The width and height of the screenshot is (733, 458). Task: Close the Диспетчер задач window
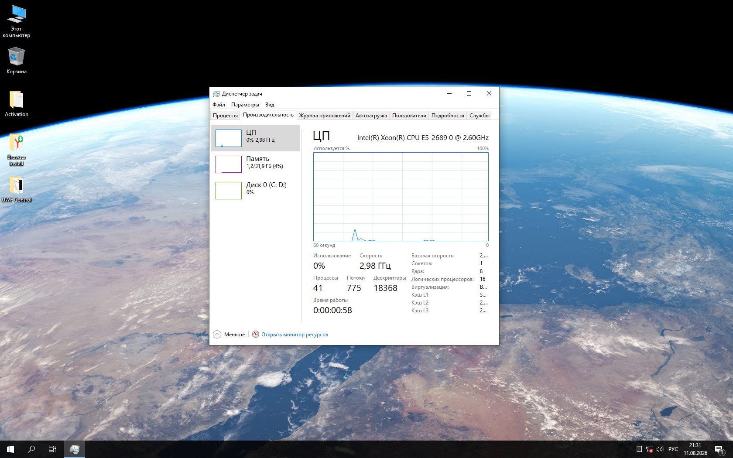(489, 93)
